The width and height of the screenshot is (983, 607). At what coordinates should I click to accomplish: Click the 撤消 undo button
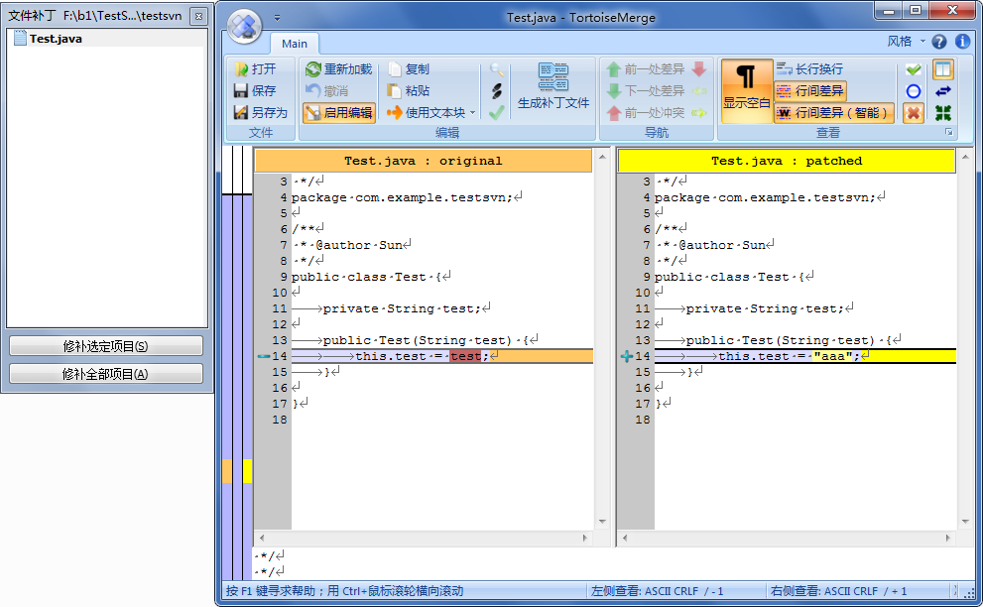pos(327,91)
